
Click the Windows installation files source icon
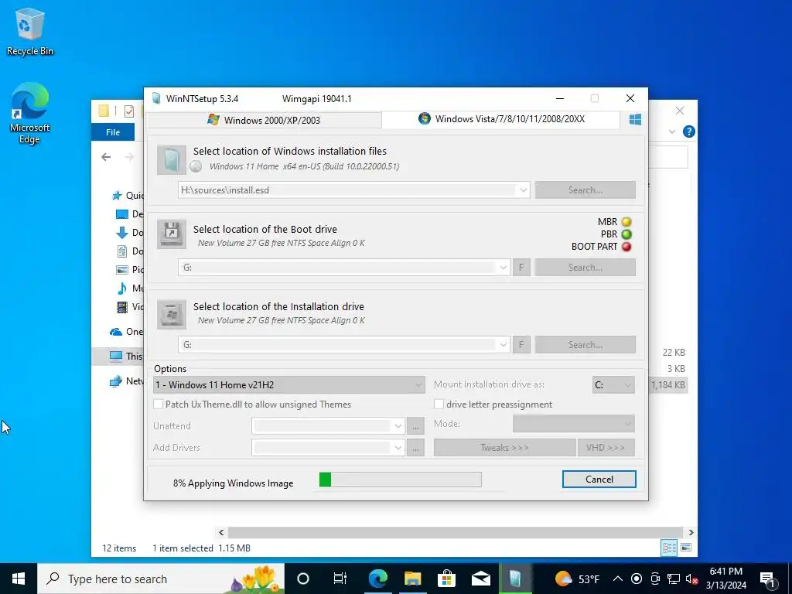(x=172, y=159)
